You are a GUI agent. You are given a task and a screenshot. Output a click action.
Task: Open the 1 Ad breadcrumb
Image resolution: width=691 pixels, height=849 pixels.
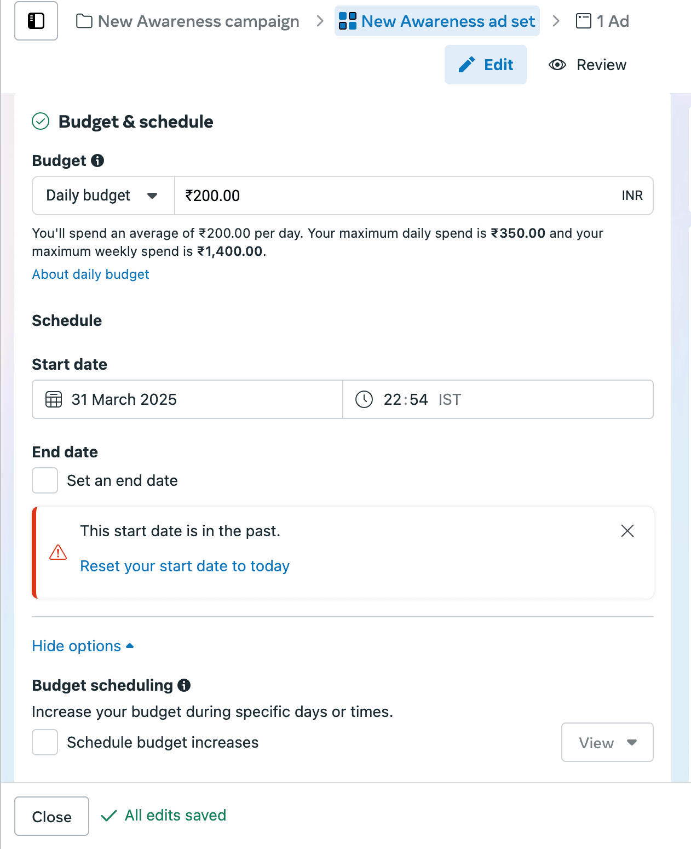tap(602, 21)
